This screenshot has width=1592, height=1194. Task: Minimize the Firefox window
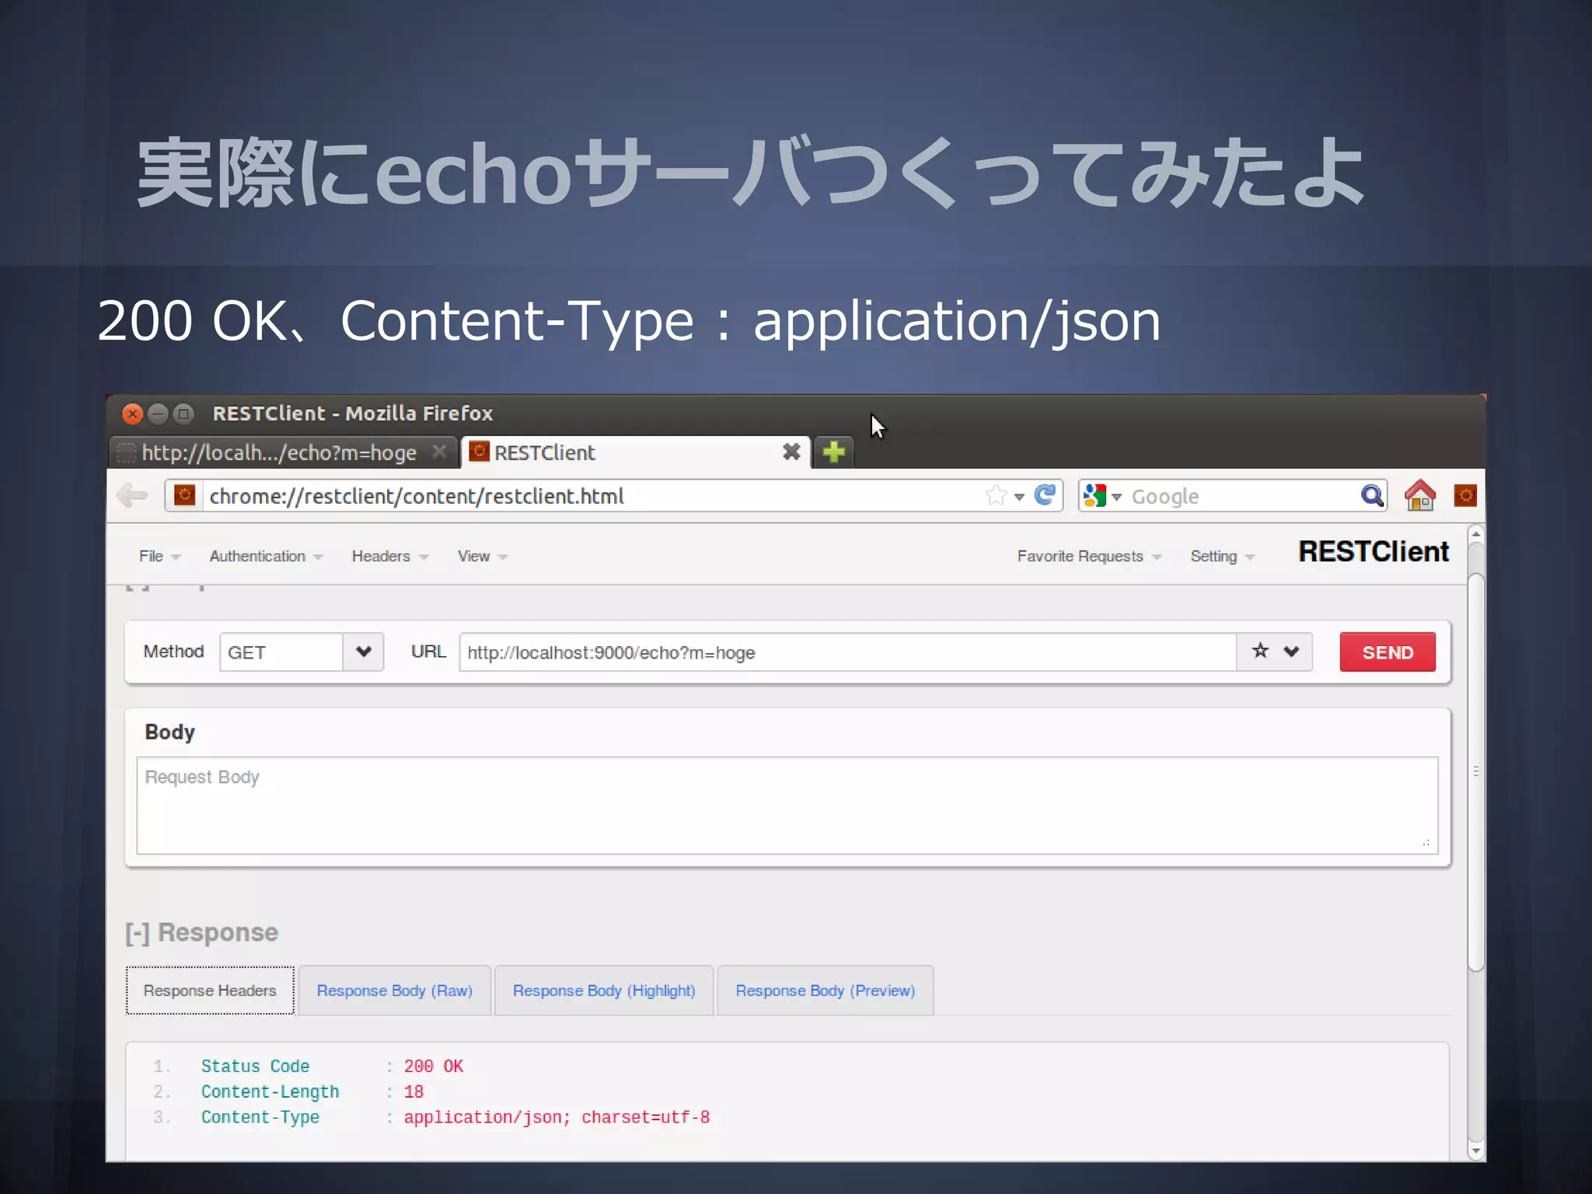(158, 414)
